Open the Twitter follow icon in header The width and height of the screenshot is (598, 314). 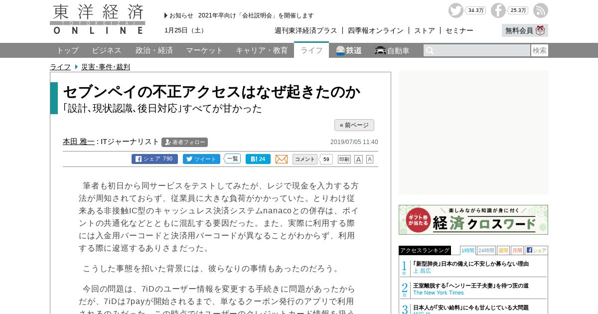click(455, 10)
